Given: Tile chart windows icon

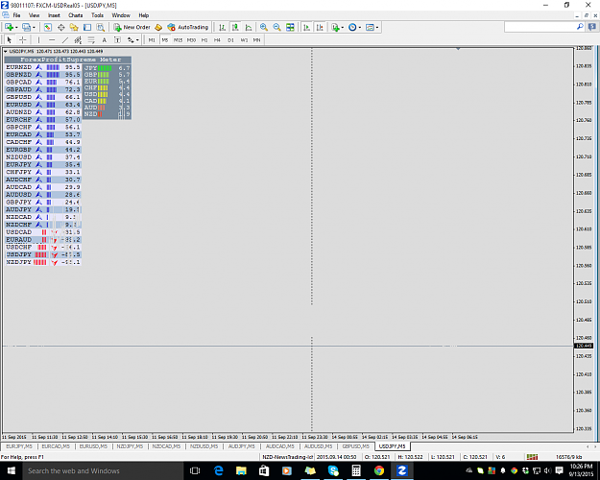Looking at the screenshot, I should coord(290,27).
